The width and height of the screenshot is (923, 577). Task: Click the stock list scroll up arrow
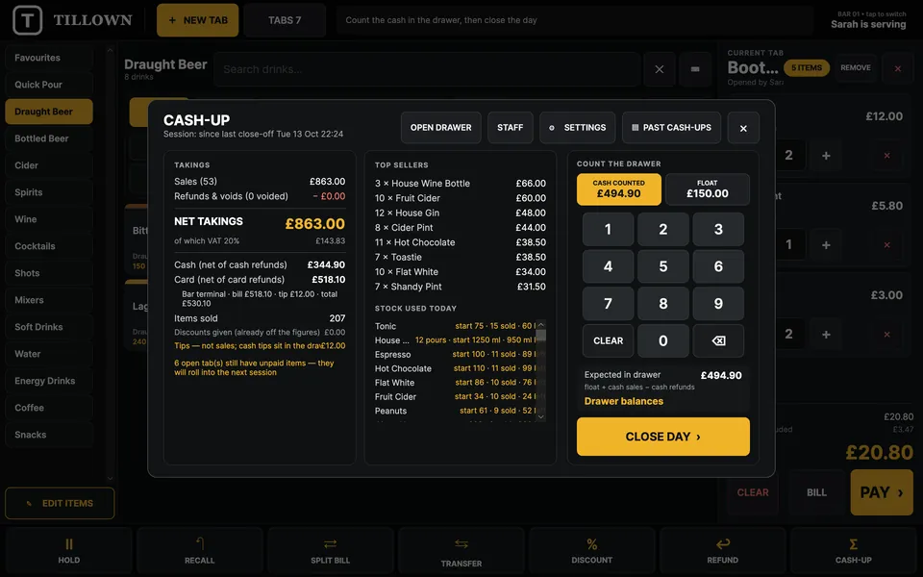click(x=541, y=325)
